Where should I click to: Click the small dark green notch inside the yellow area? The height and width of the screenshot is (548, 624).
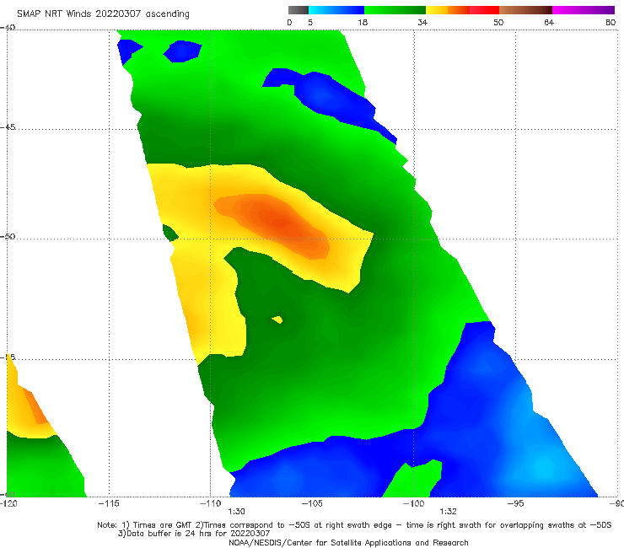(x=170, y=234)
